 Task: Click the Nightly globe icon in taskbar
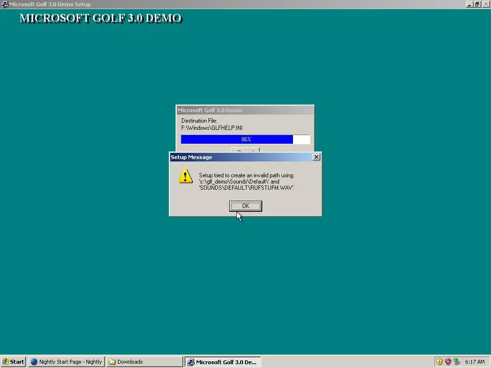click(34, 362)
